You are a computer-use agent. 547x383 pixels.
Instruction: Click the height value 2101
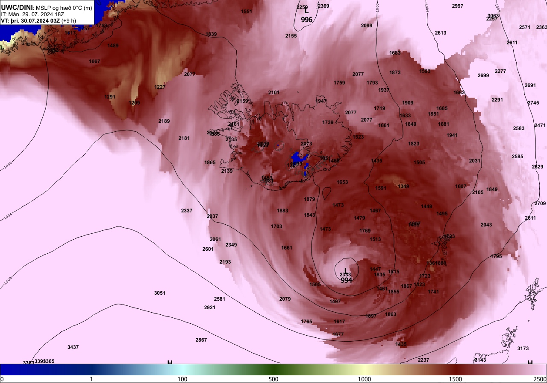tap(274, 93)
